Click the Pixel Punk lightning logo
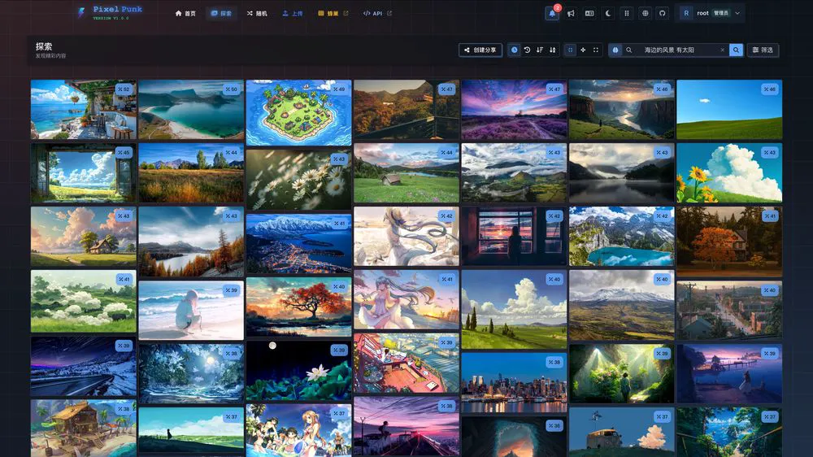Viewport: 813px width, 457px height. pyautogui.click(x=81, y=12)
